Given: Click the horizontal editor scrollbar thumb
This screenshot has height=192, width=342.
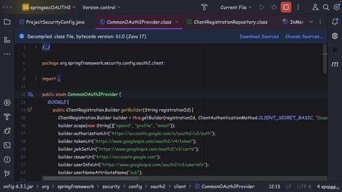Looking at the screenshot, I should click(x=90, y=178).
